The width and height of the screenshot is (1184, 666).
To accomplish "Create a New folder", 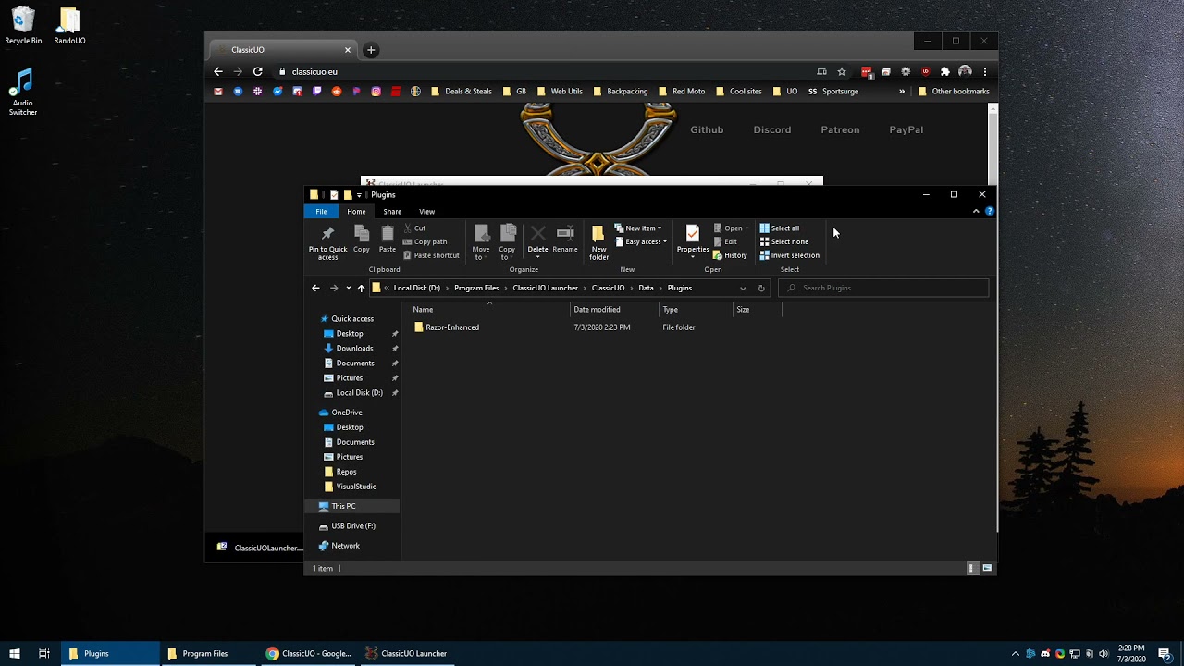I will tap(598, 242).
